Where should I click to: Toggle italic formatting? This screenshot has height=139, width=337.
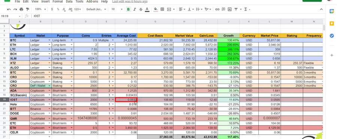[x=135, y=9]
